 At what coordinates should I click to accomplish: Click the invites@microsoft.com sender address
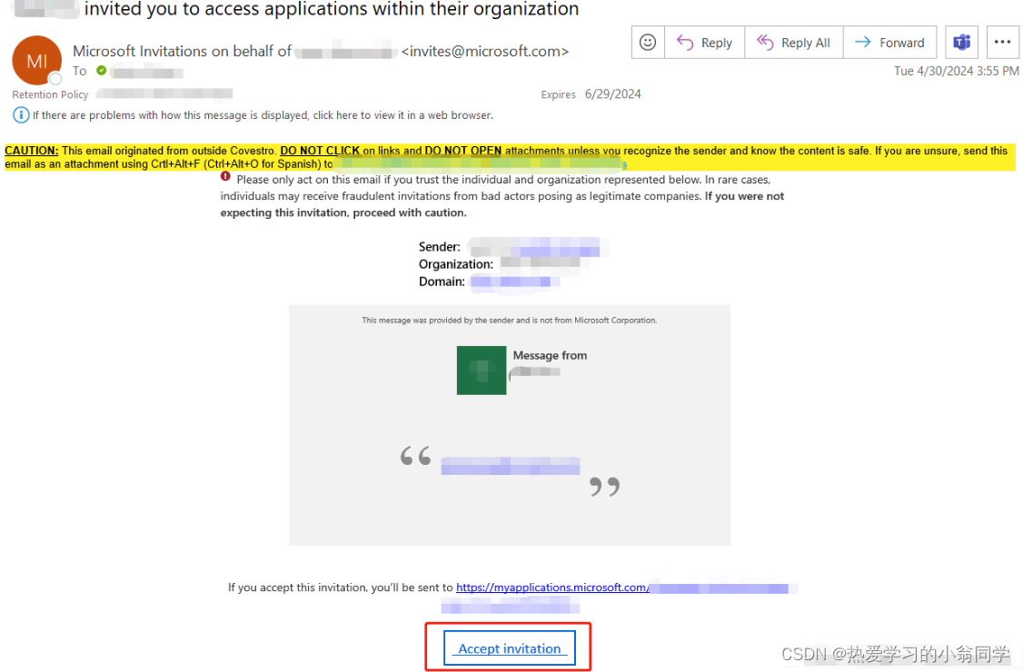(485, 51)
